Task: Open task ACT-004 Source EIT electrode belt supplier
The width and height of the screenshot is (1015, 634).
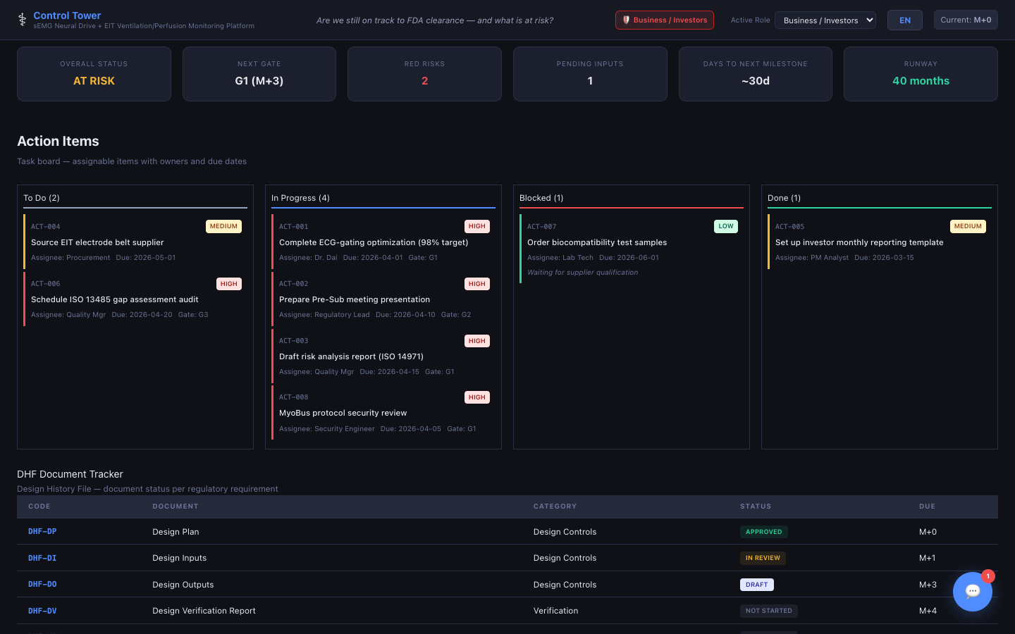Action: click(134, 242)
